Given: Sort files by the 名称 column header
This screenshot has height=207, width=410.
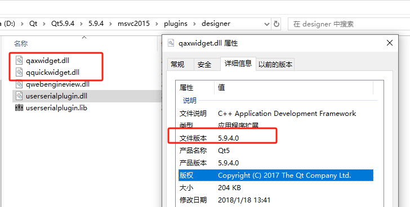Looking at the screenshot, I should point(21,43).
